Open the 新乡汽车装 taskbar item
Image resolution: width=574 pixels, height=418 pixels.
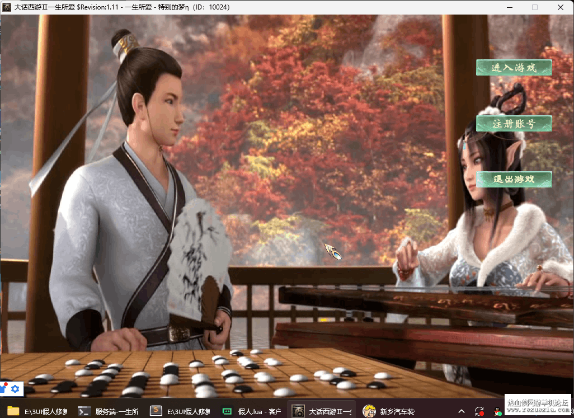pos(389,411)
